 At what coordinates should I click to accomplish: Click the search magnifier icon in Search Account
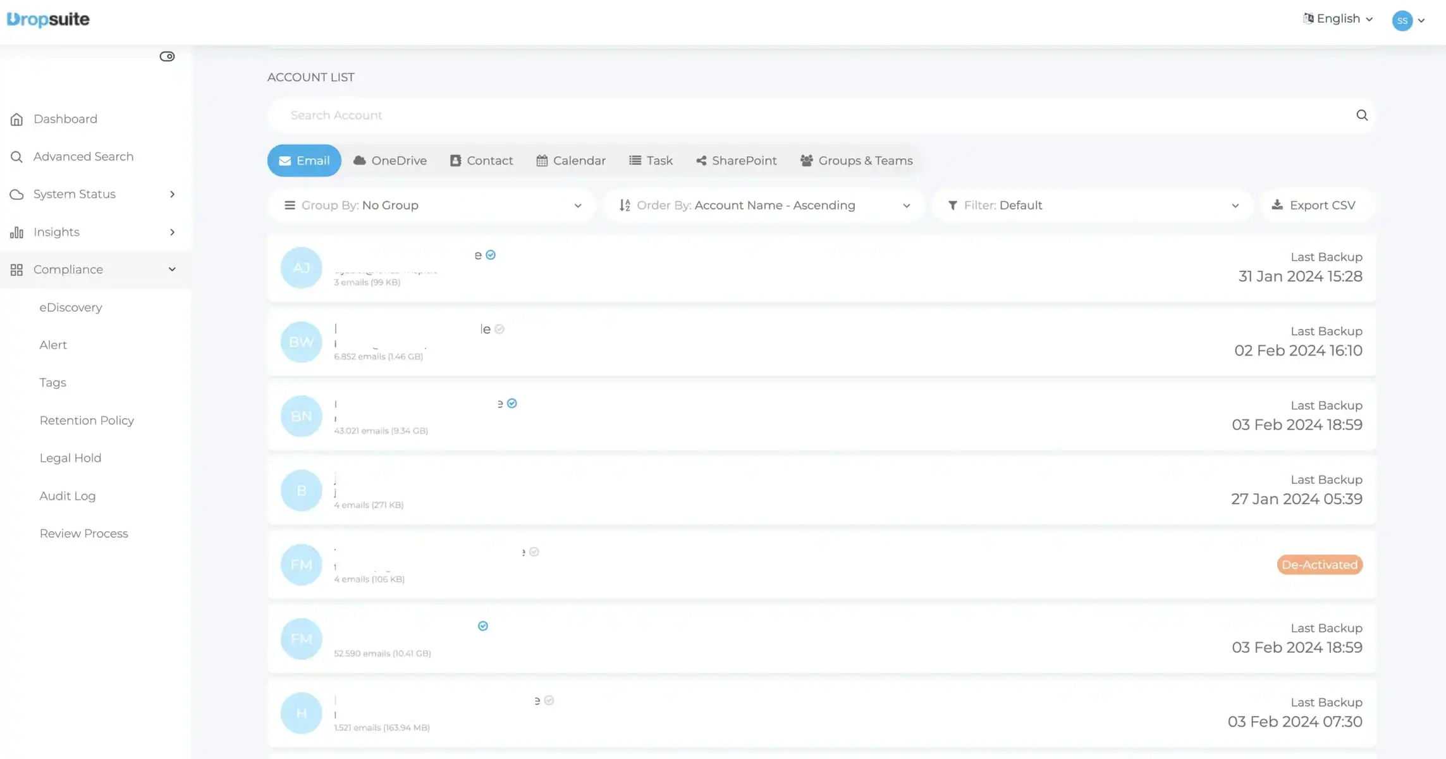tap(1361, 115)
